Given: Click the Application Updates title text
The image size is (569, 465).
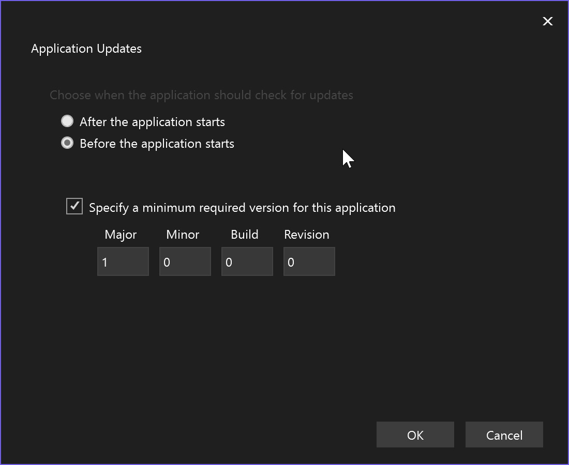Looking at the screenshot, I should [86, 49].
